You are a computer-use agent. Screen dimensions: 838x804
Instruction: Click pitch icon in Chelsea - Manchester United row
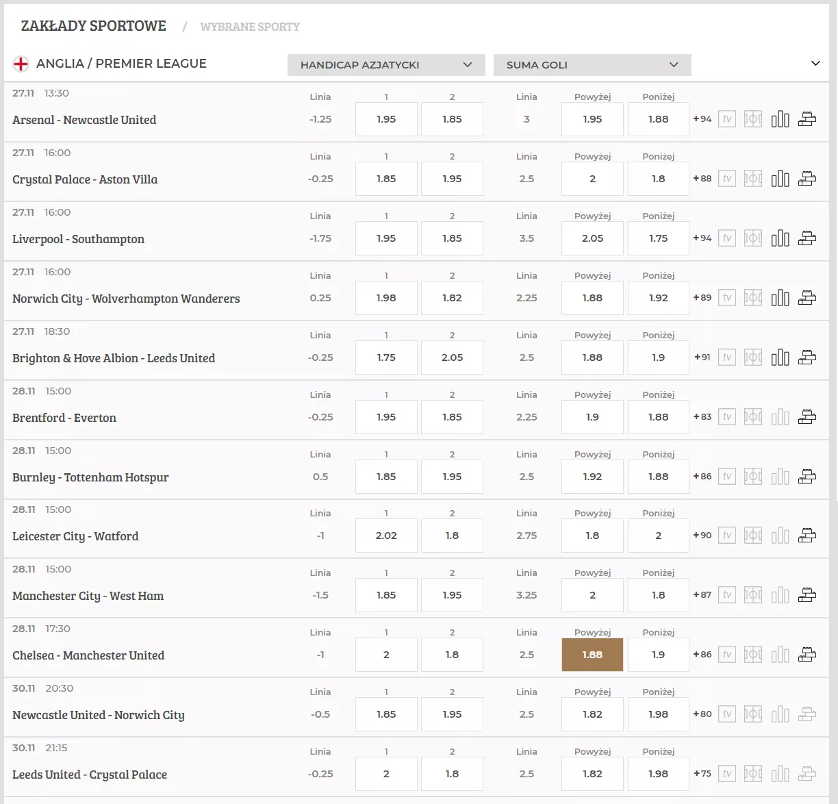(x=753, y=655)
